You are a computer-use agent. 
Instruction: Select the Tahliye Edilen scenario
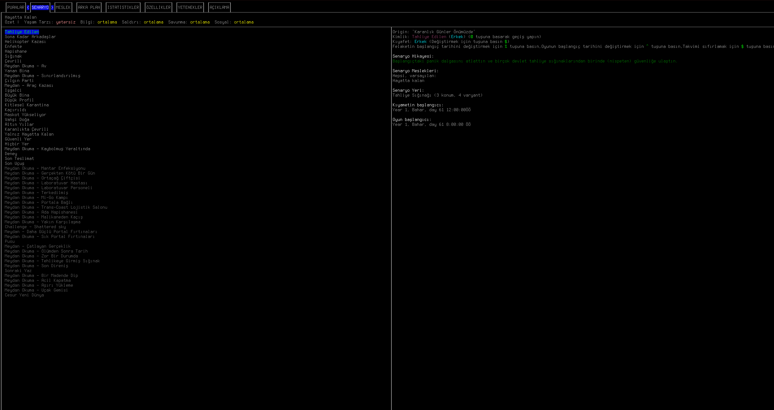point(22,32)
